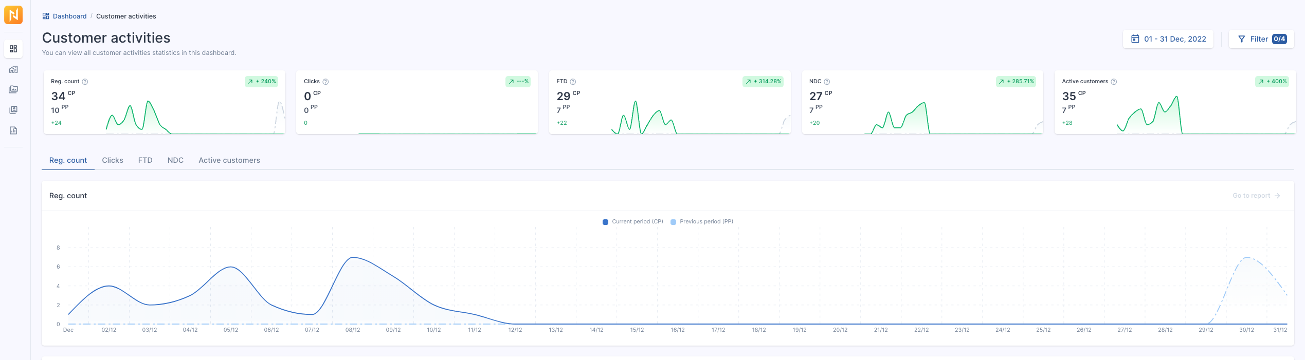This screenshot has width=1305, height=360.
Task: Switch to the Active customers tab
Action: 229,160
